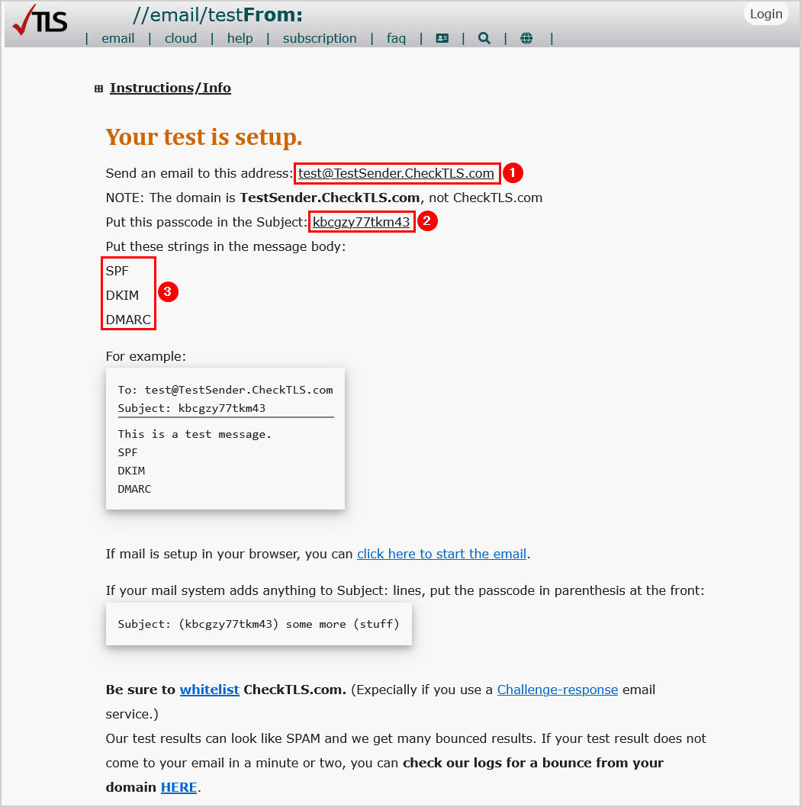Click the 'Subject: kbcgzy77tkm43' example line
This screenshot has height=807, width=801.
pos(191,408)
